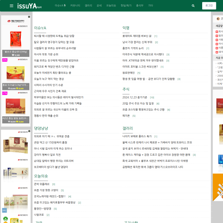The width and height of the screenshot is (223, 223).
Task: Open the yellow gold box ad thumbnail
Action: [x=16, y=72]
